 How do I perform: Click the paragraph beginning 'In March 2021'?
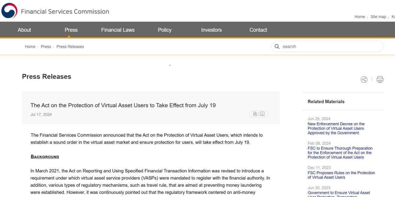150,182
